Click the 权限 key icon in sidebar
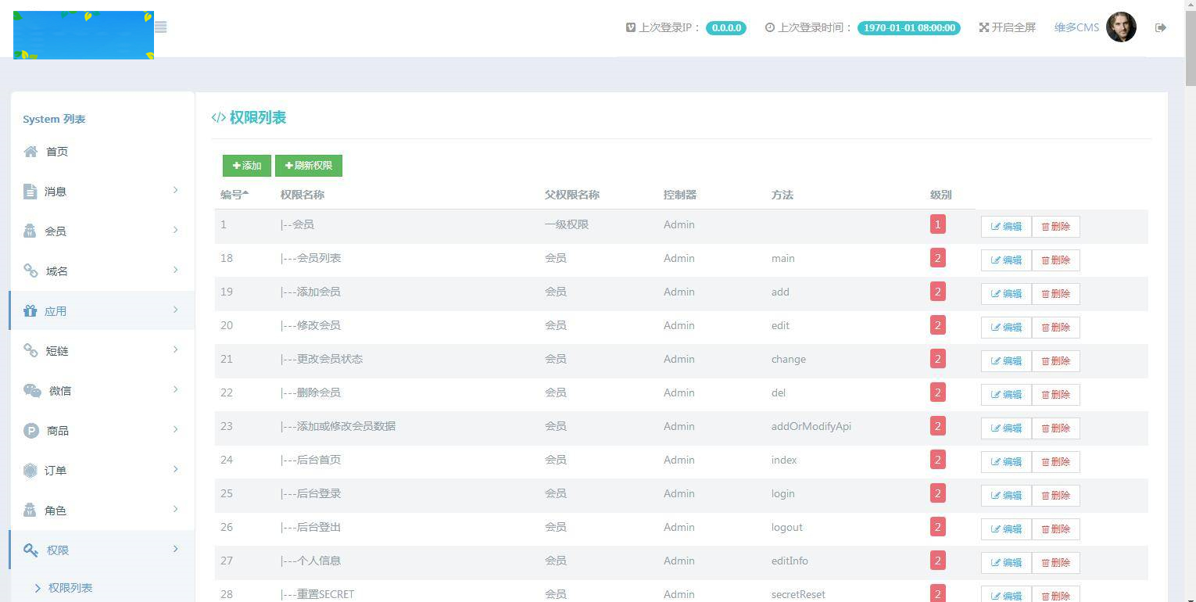The height and width of the screenshot is (602, 1196). [30, 550]
